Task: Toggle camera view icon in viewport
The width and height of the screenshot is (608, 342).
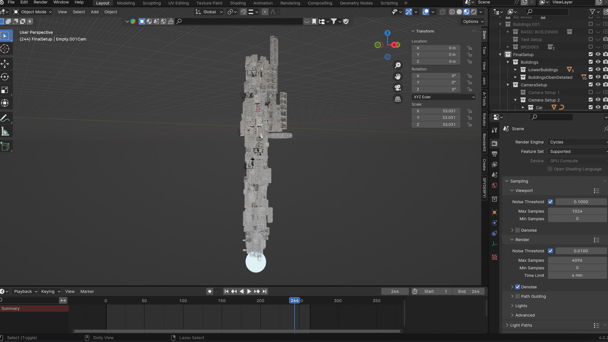Action: [398, 88]
